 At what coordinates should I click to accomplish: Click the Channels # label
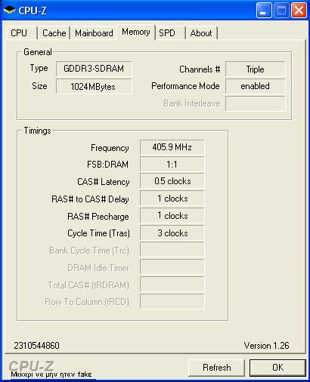click(200, 69)
